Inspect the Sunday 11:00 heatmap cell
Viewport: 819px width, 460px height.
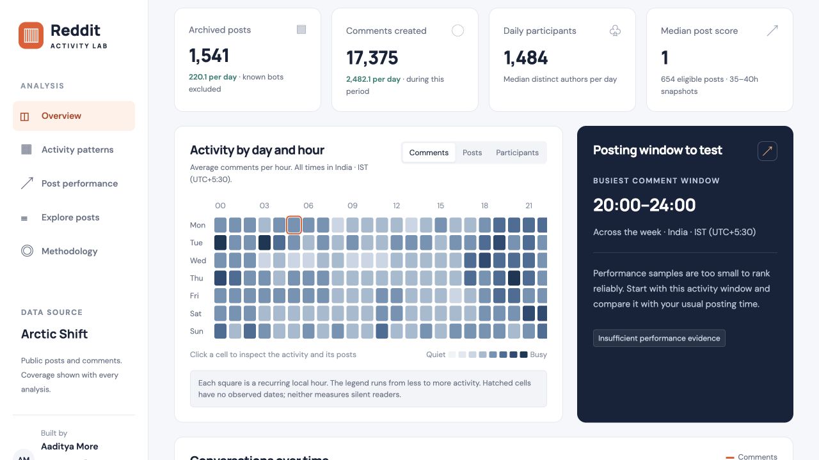coord(382,331)
